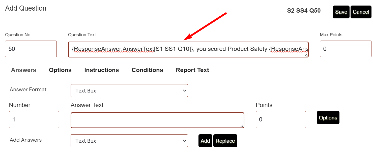
Task: Grab the Question Text resize handle
Action: coord(306,55)
